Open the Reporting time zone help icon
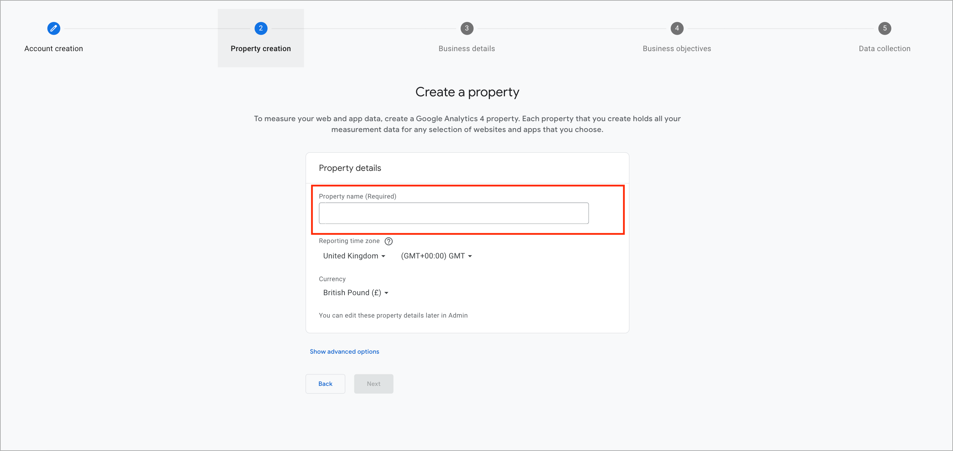 tap(389, 241)
